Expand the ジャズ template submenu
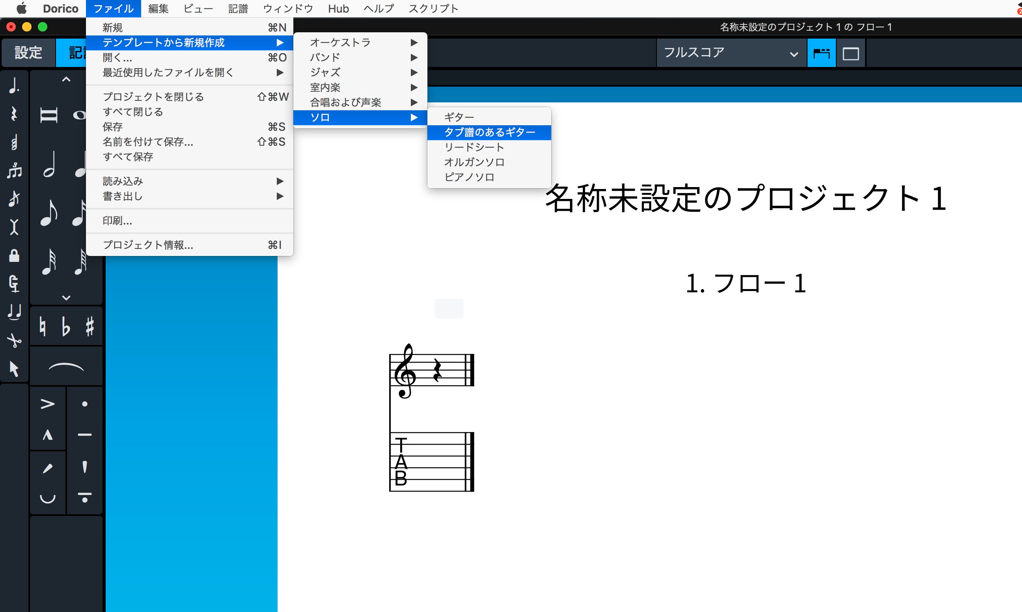1022x612 pixels. pyautogui.click(x=360, y=72)
